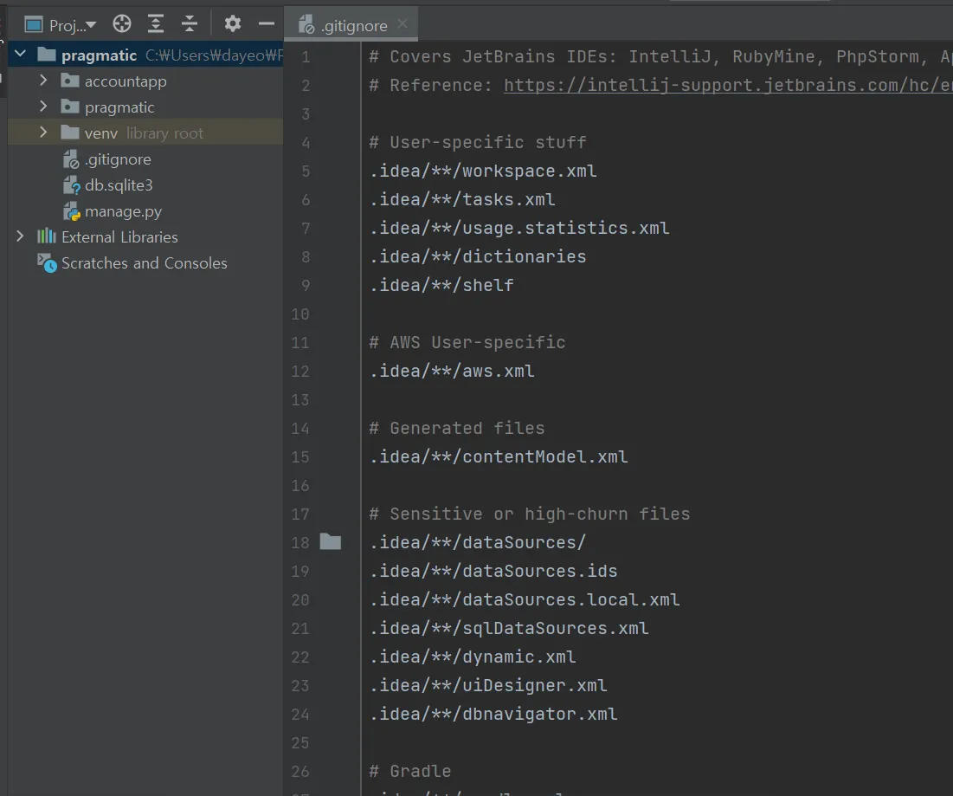953x796 pixels.
Task: Expand External Libraries node
Action: (20, 236)
